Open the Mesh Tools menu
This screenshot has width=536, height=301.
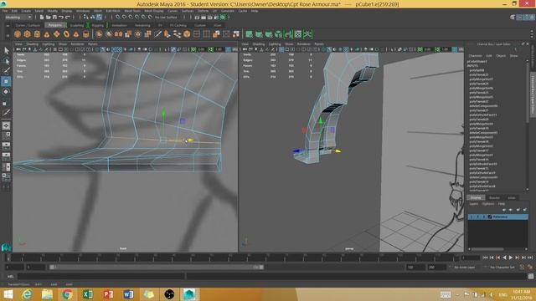(x=132, y=11)
